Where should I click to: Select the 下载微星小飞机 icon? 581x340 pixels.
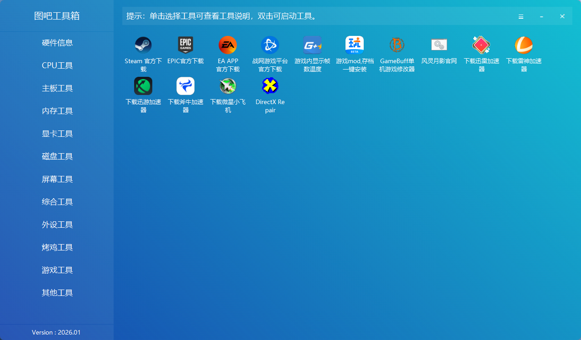(x=228, y=86)
